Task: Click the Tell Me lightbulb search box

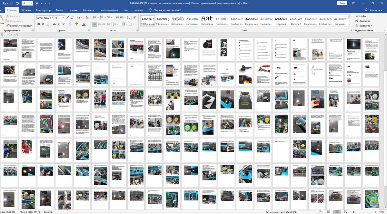Action: [x=165, y=10]
